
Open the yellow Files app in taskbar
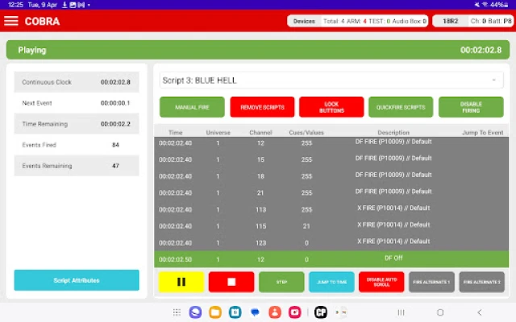click(215, 312)
